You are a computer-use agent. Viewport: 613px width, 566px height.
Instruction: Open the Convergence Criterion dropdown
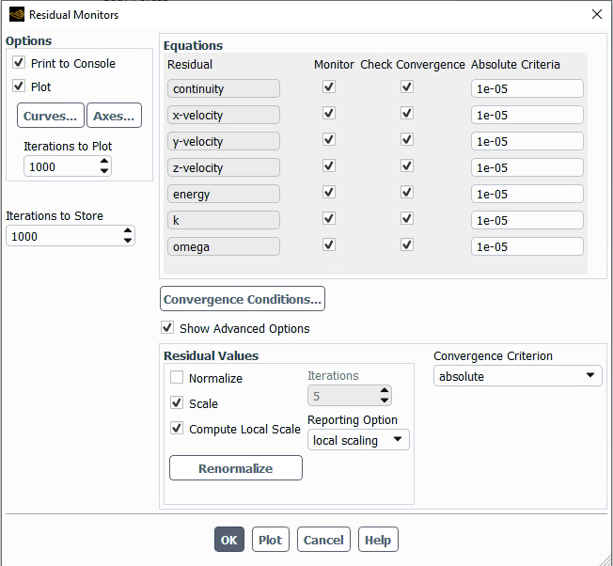pyautogui.click(x=517, y=376)
